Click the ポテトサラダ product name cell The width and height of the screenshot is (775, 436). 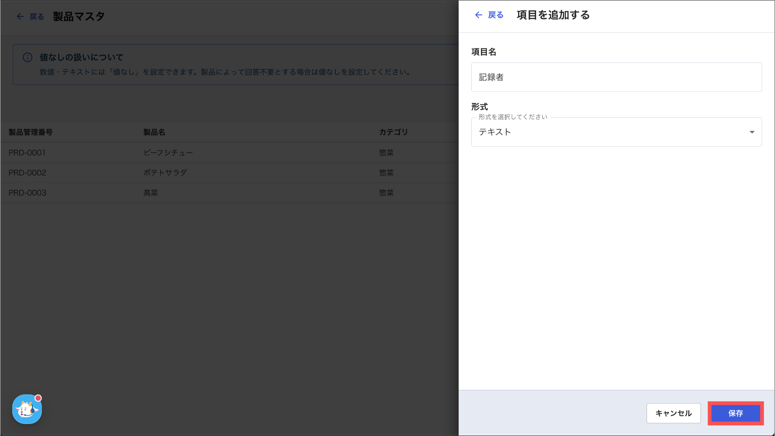coord(165,173)
